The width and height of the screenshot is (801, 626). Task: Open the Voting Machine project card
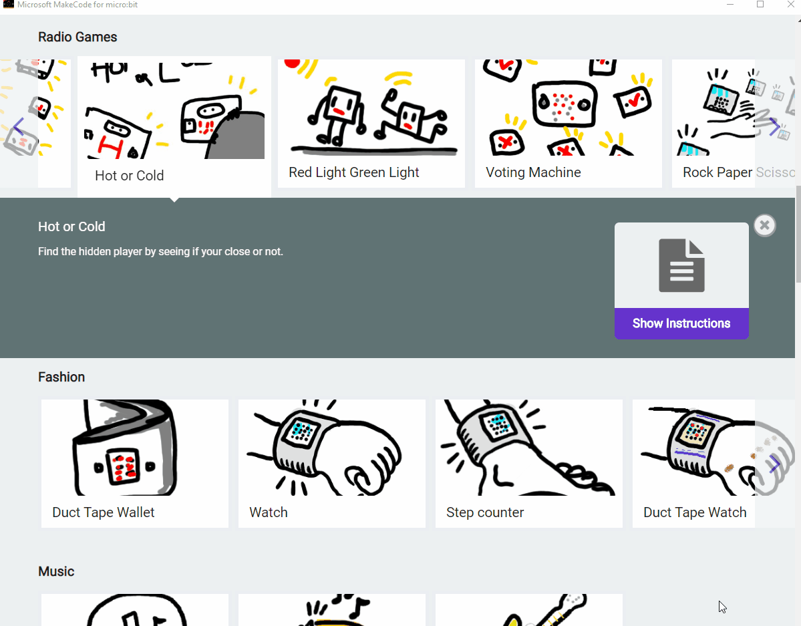click(x=569, y=123)
